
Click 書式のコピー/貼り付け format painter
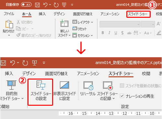pos(34,35)
